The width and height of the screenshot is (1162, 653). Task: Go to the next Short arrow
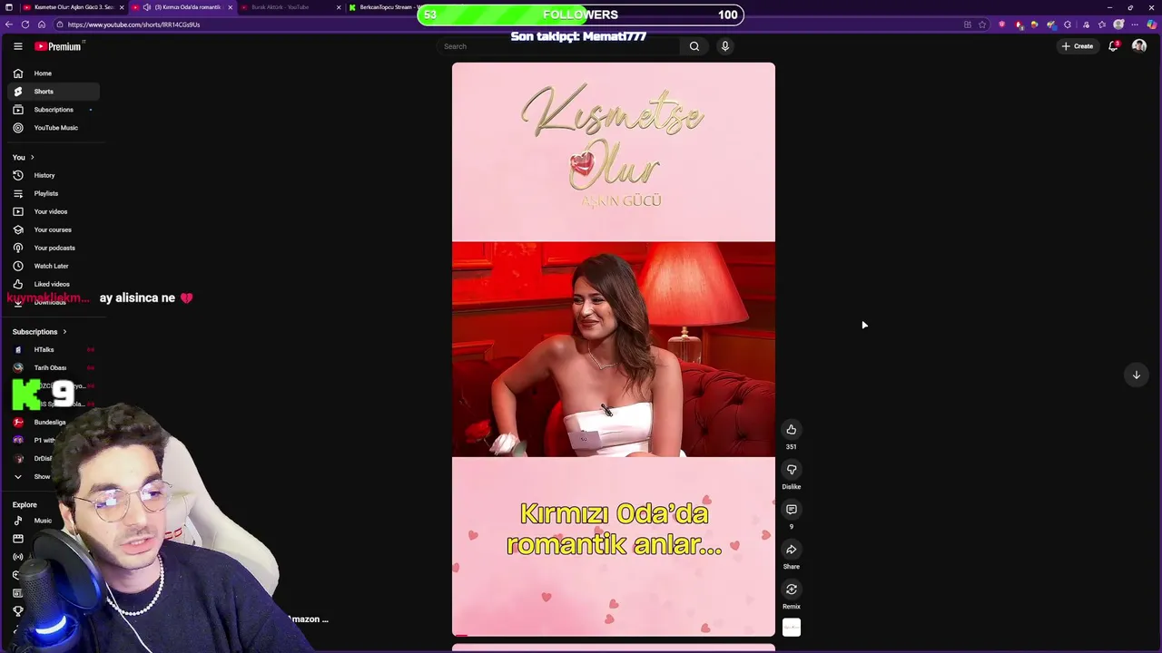click(1136, 375)
